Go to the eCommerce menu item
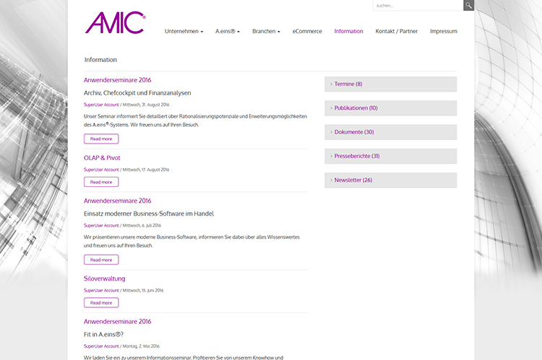This screenshot has width=542, height=360. [x=307, y=32]
